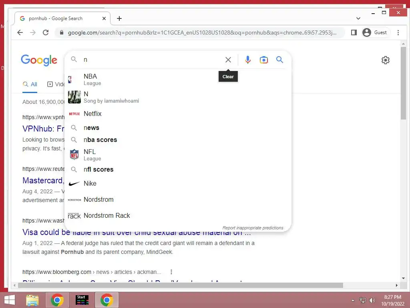The height and width of the screenshot is (308, 410).
Task: Click the scroll down arrow
Action: [403, 278]
